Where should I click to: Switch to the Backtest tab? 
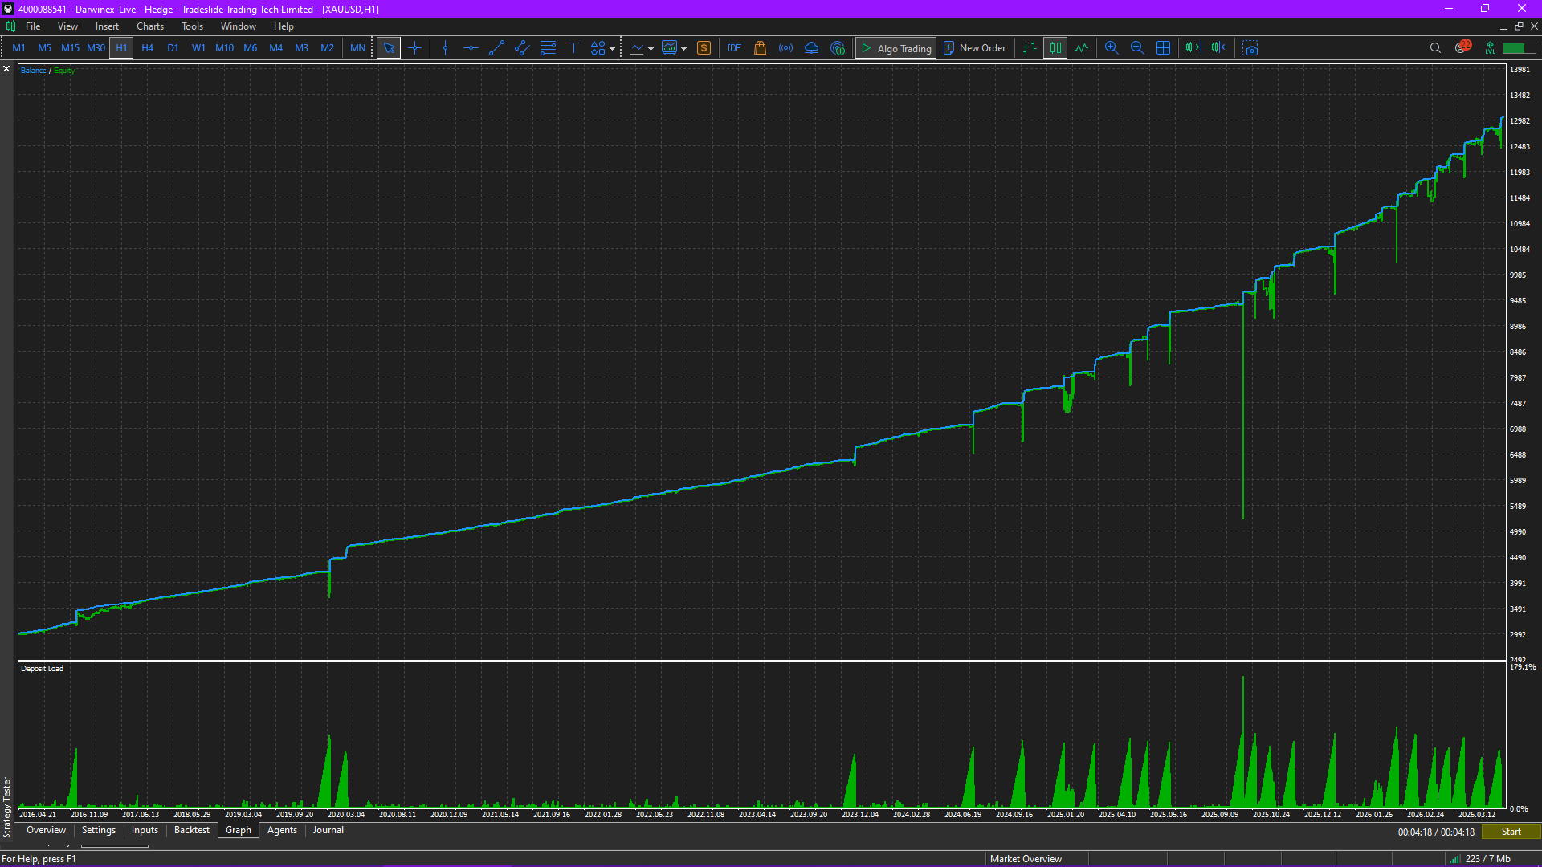(x=191, y=830)
